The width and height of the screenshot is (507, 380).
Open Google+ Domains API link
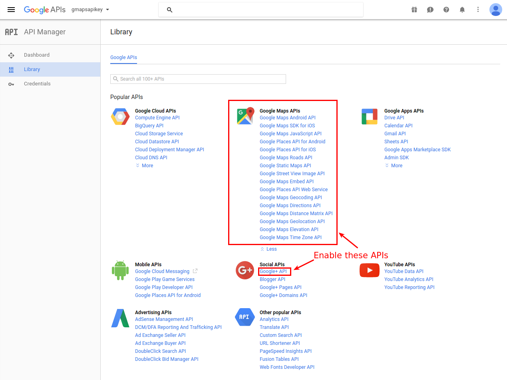[284, 295]
